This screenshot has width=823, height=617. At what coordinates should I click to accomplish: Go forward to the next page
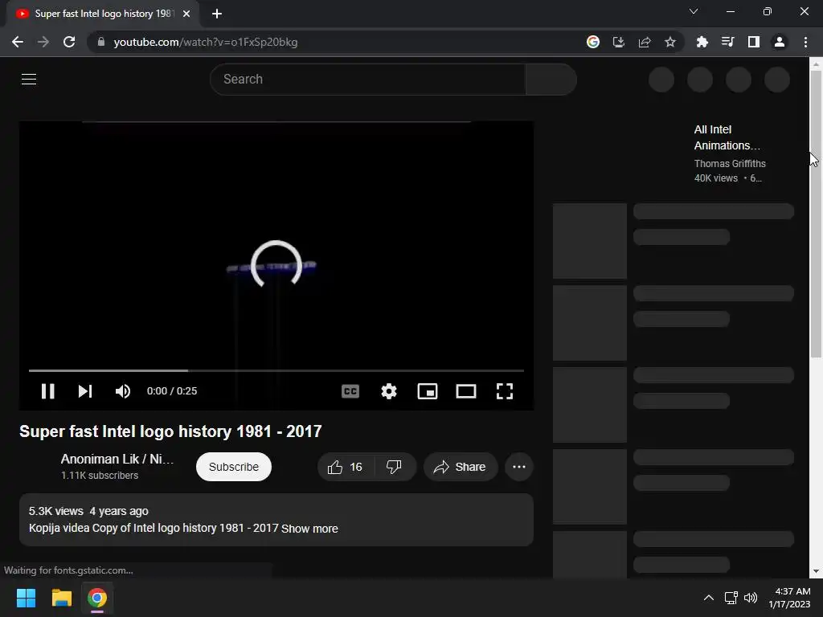[x=43, y=42]
